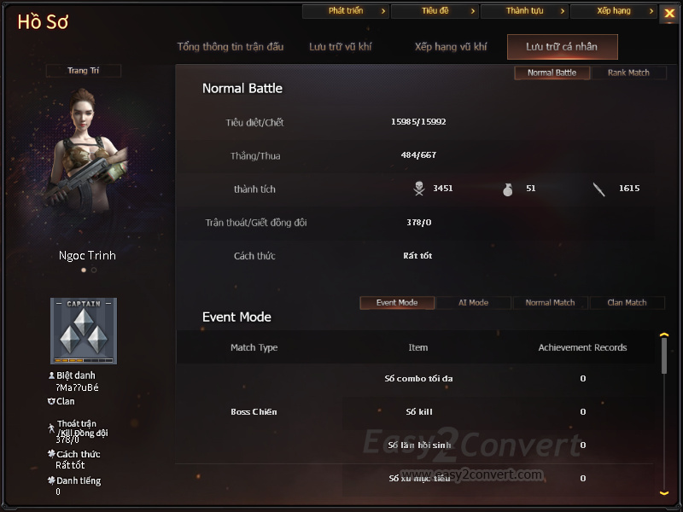This screenshot has height=512, width=683.
Task: Click the Event Mode list scrollbar handle
Action: [x=664, y=356]
